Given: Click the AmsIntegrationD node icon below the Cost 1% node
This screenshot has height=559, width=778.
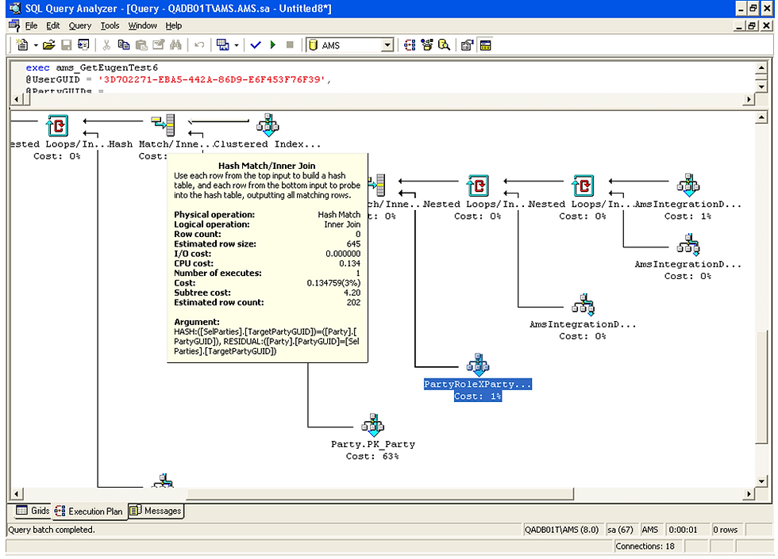Looking at the screenshot, I should pos(688,245).
